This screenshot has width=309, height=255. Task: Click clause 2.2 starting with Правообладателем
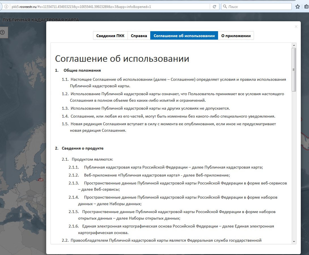[162, 240]
